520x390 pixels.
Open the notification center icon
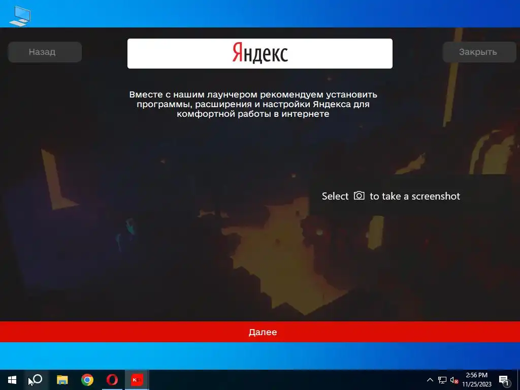pyautogui.click(x=504, y=380)
